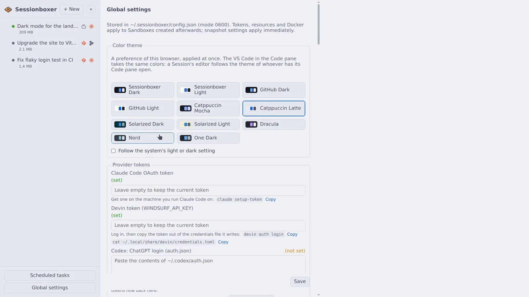Click the "2.1 MB" size label

click(25, 49)
